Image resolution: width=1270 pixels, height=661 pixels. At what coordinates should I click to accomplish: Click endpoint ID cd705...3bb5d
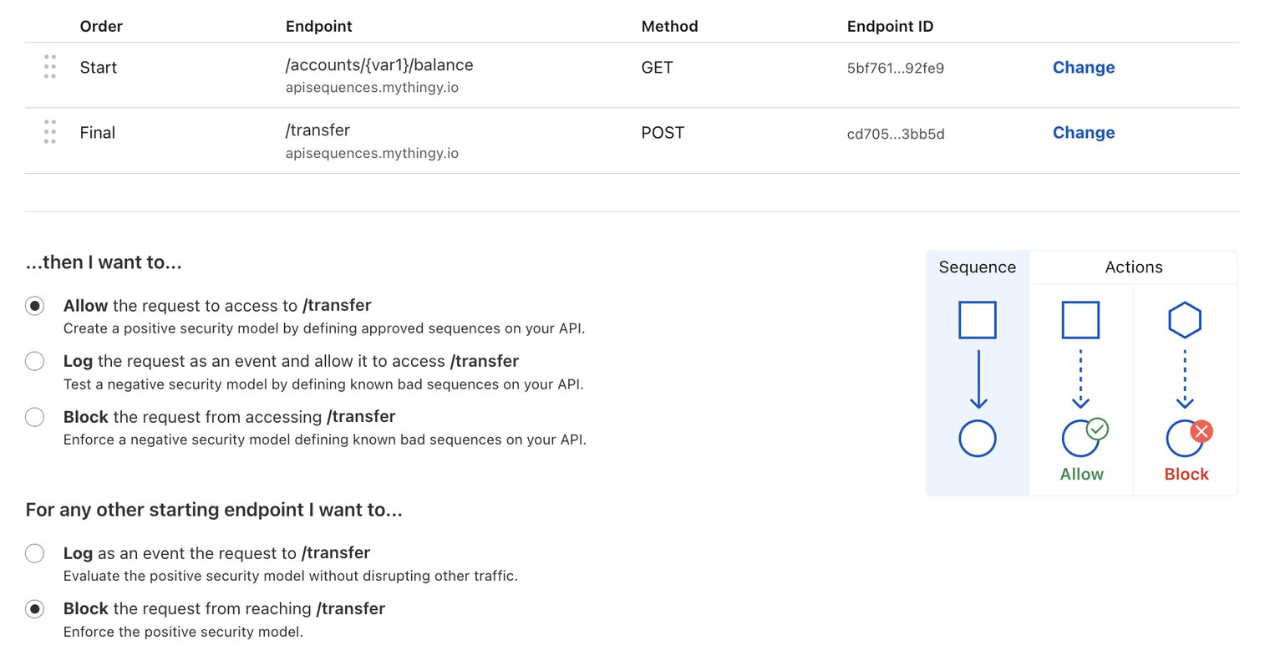click(x=895, y=134)
